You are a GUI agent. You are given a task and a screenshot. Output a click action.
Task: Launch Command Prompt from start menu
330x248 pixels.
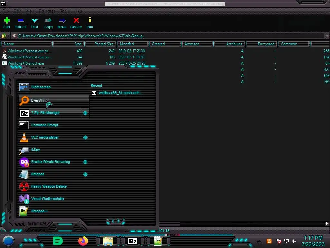click(x=54, y=125)
